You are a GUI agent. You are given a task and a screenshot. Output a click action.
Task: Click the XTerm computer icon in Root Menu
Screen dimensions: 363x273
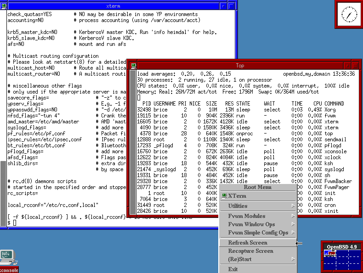tap(224, 196)
